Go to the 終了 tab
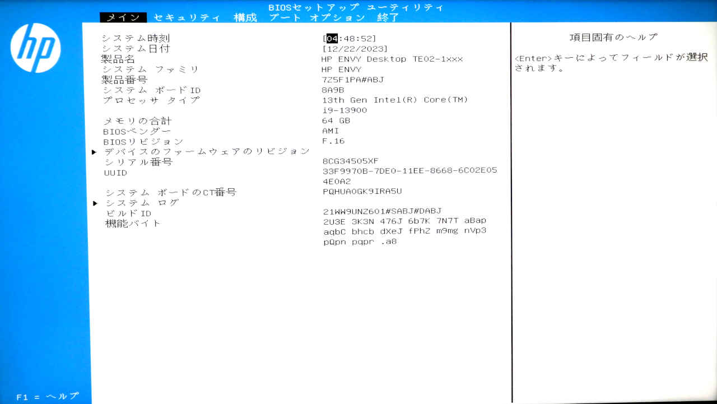This screenshot has height=404, width=717. pos(389,17)
